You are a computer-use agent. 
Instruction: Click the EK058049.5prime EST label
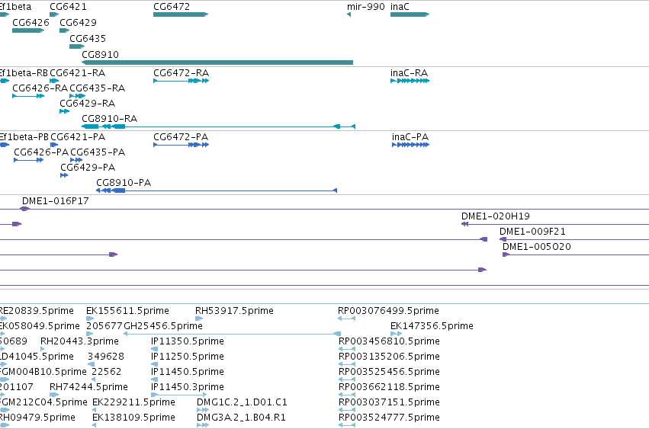[x=40, y=326]
